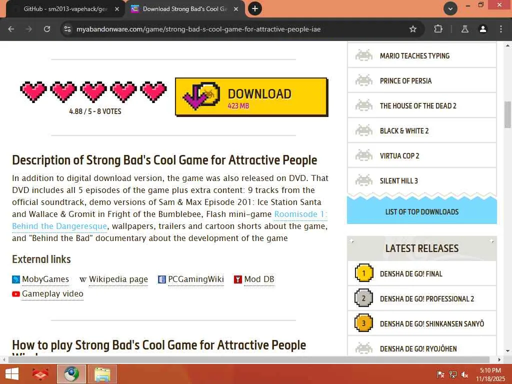Bookmark this page with the star icon
The image size is (512, 384).
413,29
